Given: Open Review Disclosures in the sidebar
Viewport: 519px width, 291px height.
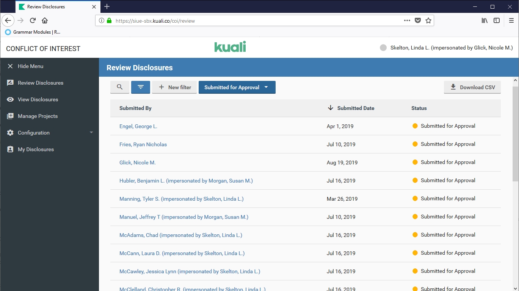Looking at the screenshot, I should click(40, 83).
